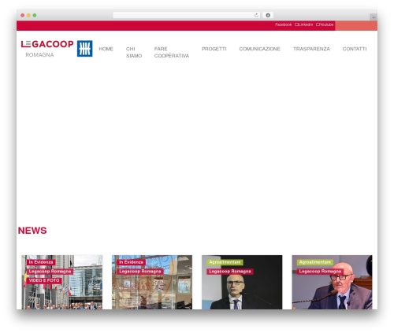394x333 pixels.
Task: Go to the HOME menu item
Action: point(106,49)
